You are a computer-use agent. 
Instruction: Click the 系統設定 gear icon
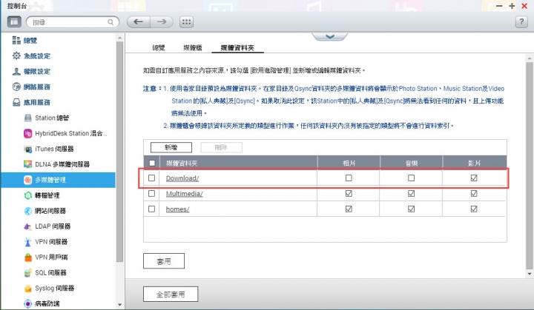coord(16,55)
